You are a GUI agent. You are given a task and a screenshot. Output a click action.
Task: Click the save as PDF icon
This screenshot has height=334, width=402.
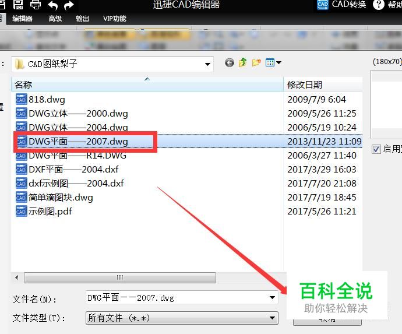tap(18, 4)
